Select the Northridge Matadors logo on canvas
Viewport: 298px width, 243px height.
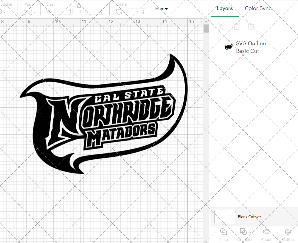coord(104,114)
